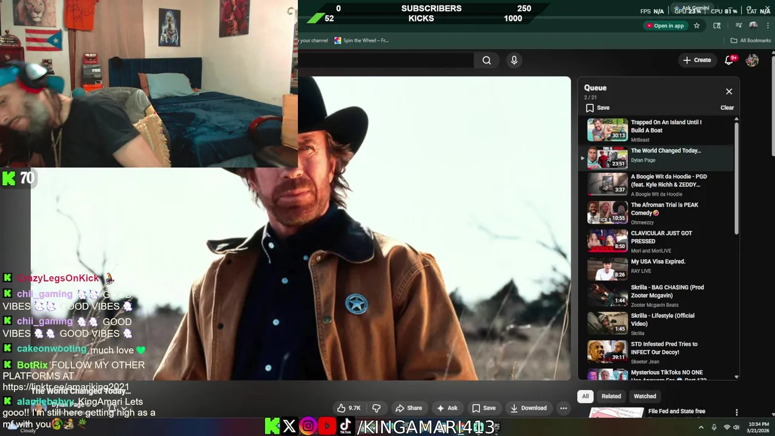Click the YouTube search input field

point(386,60)
